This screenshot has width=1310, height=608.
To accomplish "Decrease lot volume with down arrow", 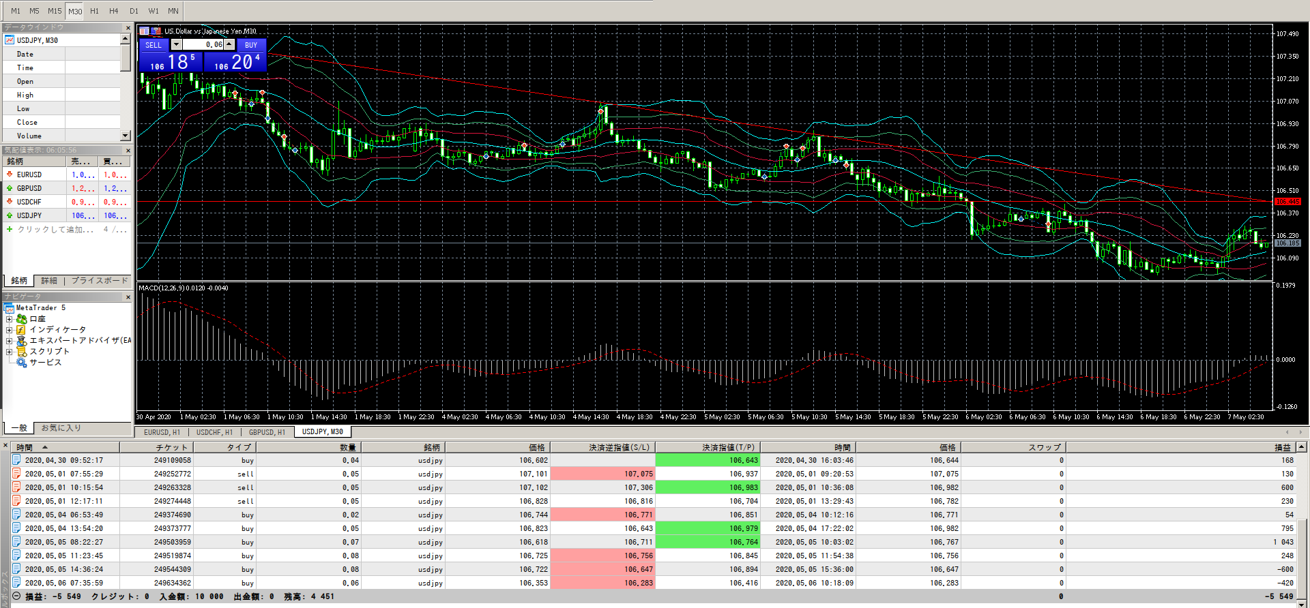I will pos(176,44).
